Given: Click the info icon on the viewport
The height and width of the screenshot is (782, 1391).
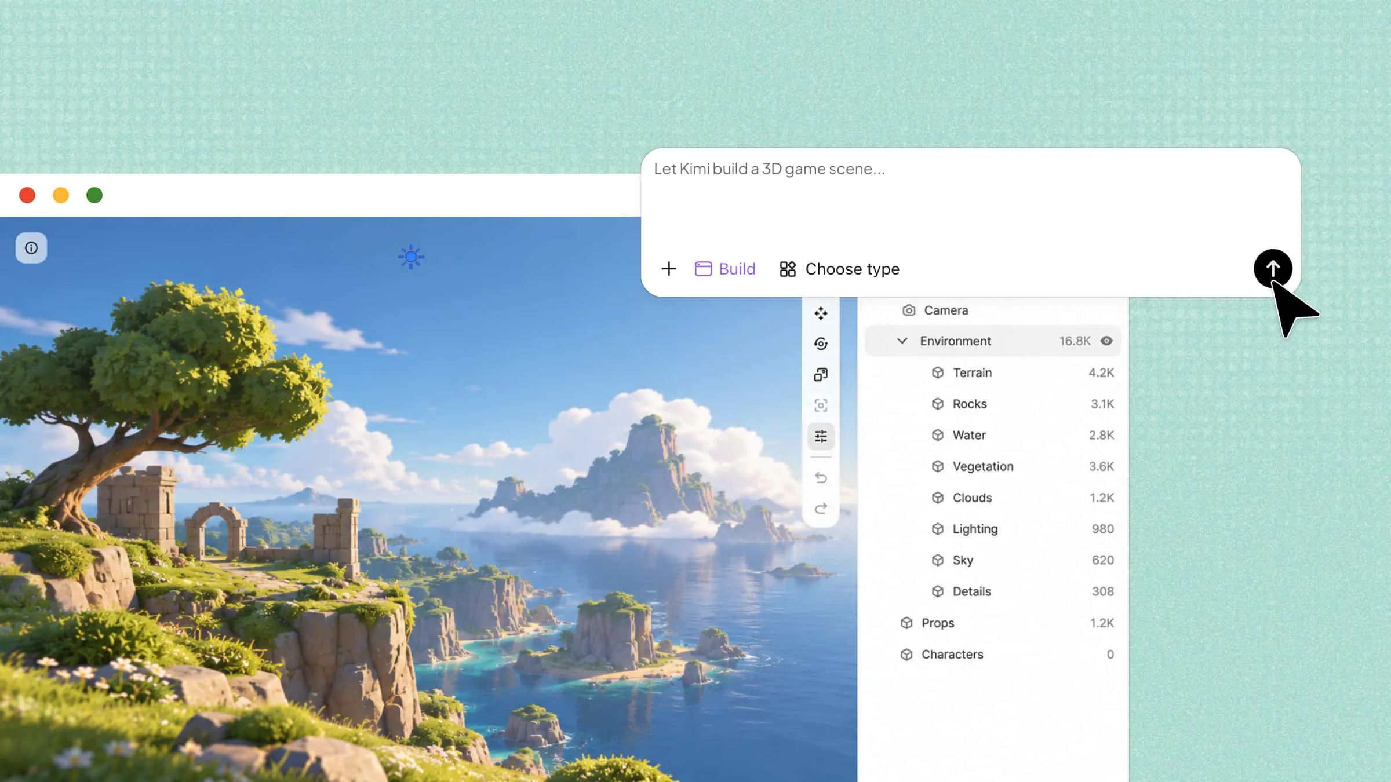Looking at the screenshot, I should click(31, 248).
